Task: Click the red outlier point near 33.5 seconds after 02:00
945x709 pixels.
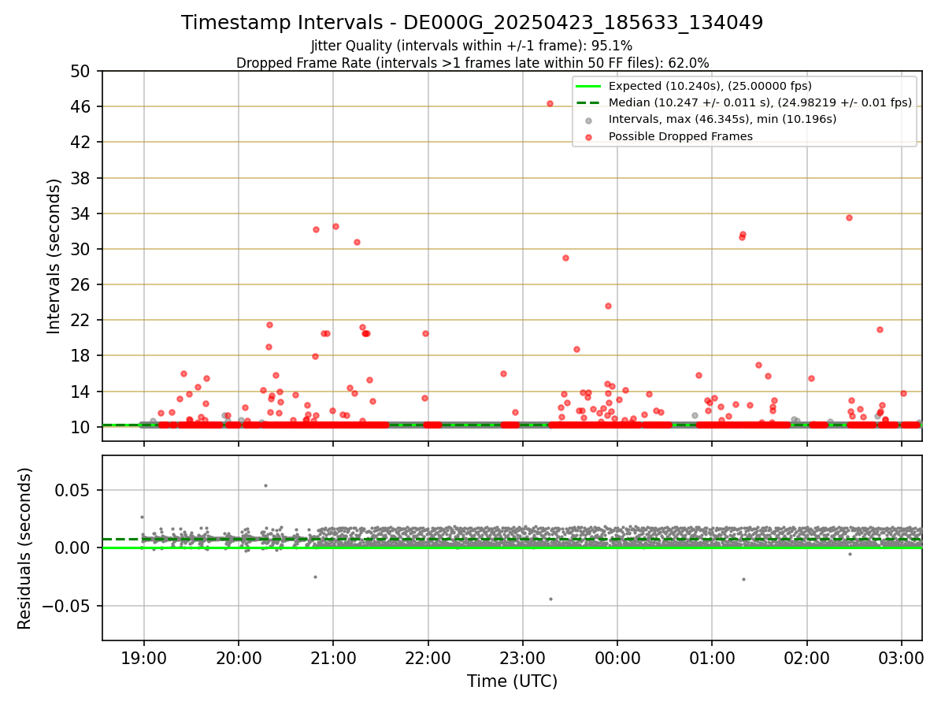Action: pyautogui.click(x=849, y=217)
